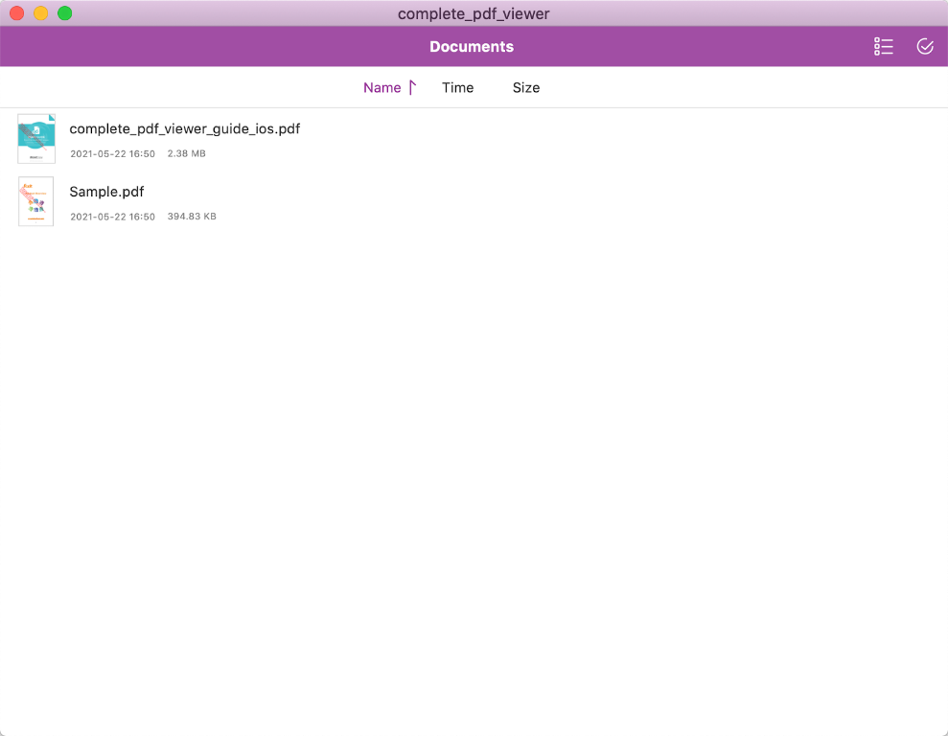Screen dimensions: 948x736
Task: Enable multi-select mode with checkmark icon
Action: pyautogui.click(x=925, y=47)
